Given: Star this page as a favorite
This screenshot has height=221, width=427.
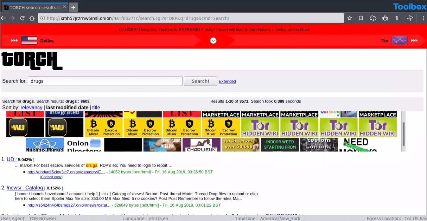Looking at the screenshot, I should click(350, 18).
